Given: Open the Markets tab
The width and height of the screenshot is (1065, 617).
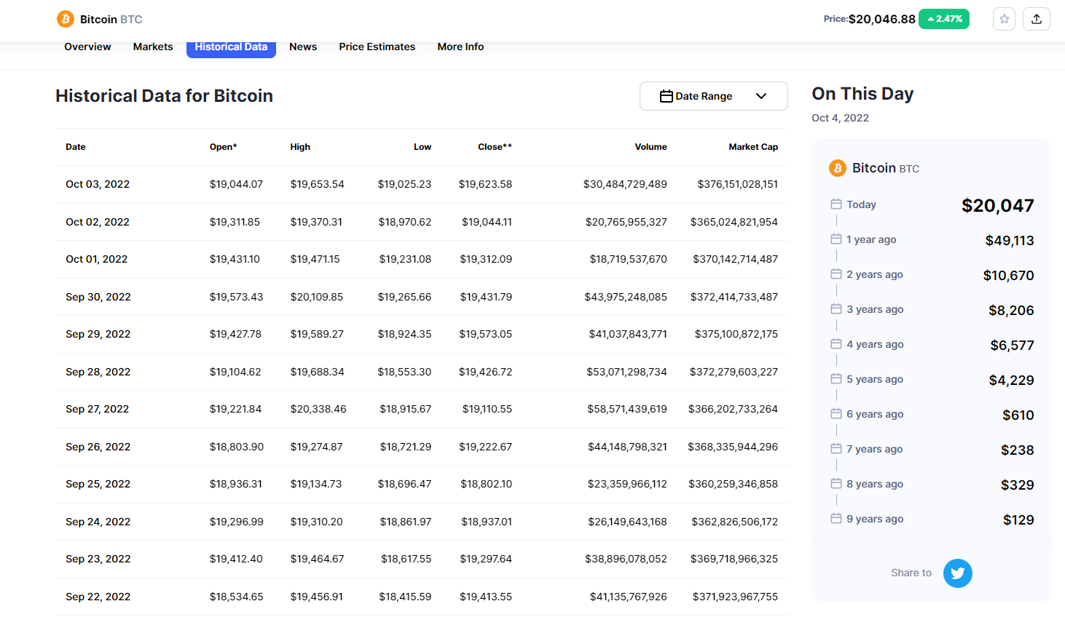Looking at the screenshot, I should 153,47.
